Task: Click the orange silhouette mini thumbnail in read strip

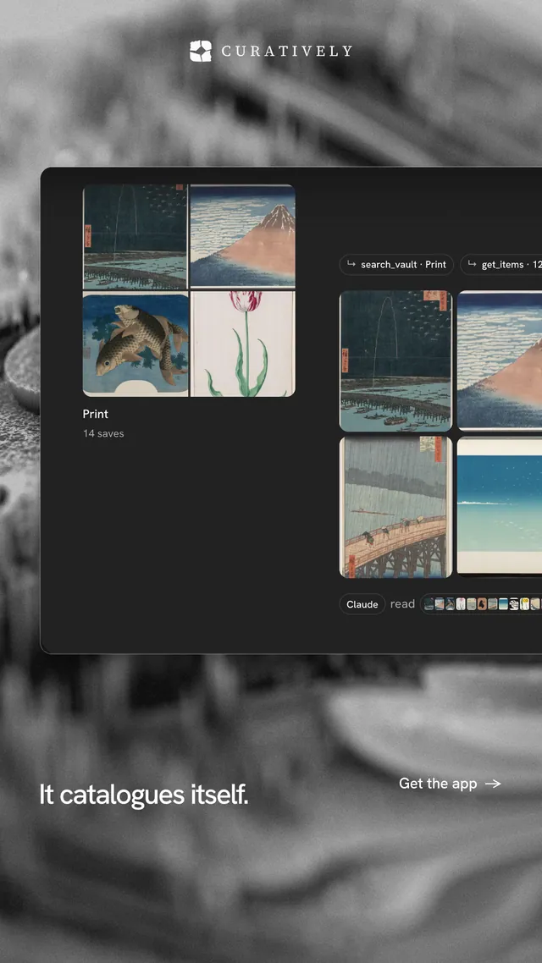Action: (482, 603)
